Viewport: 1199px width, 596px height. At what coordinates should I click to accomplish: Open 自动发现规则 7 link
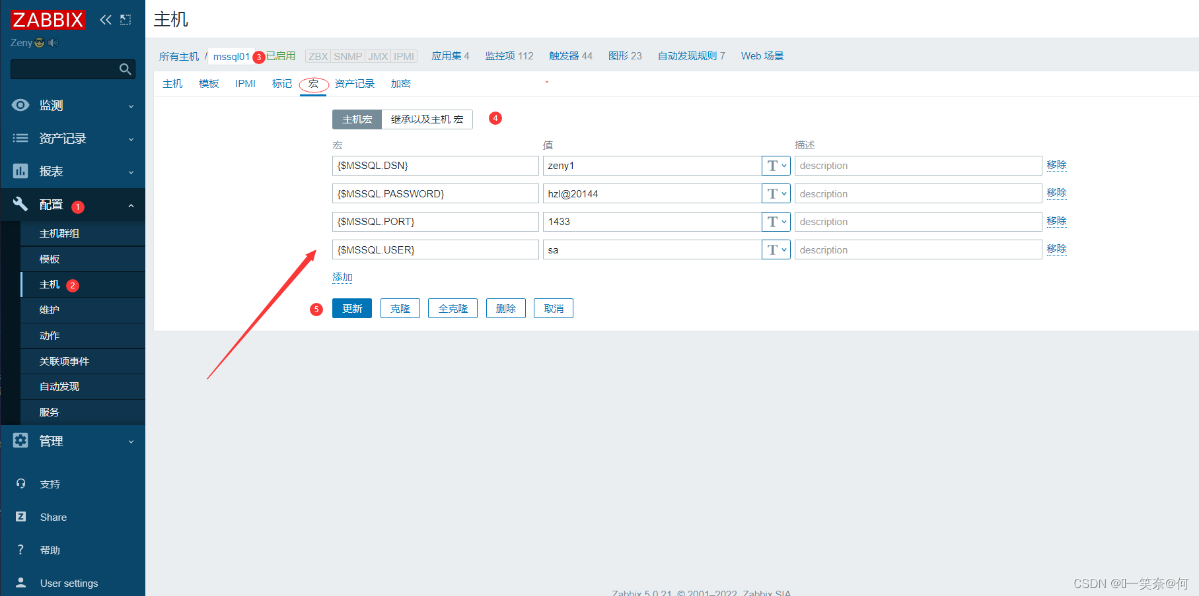(691, 56)
